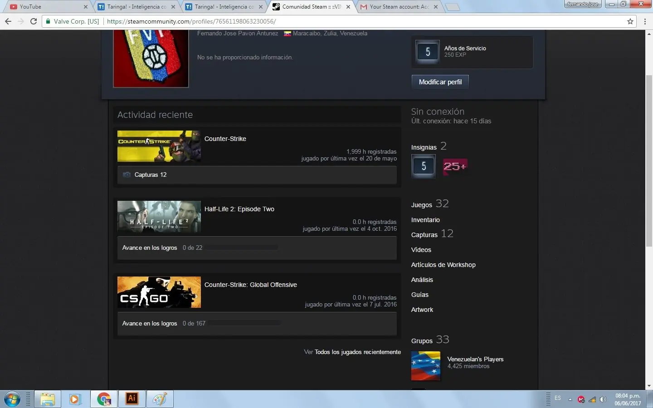Open the Counter-Strike game title link
653x408 pixels.
[x=225, y=139]
